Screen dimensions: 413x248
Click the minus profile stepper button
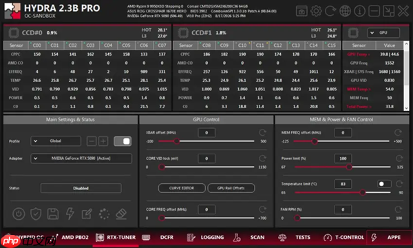tap(92, 141)
